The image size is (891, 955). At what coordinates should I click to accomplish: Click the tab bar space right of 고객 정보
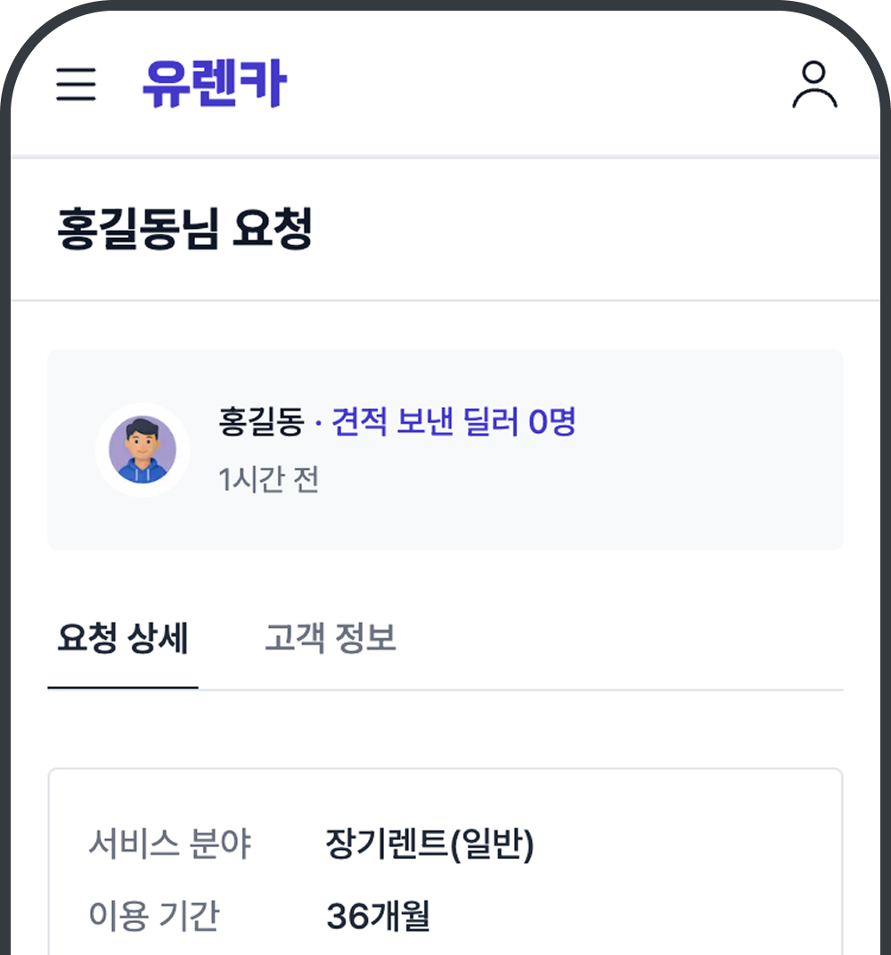624,639
